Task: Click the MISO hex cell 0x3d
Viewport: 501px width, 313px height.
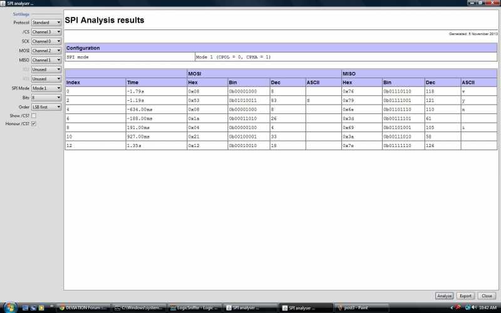Action: click(x=362, y=118)
